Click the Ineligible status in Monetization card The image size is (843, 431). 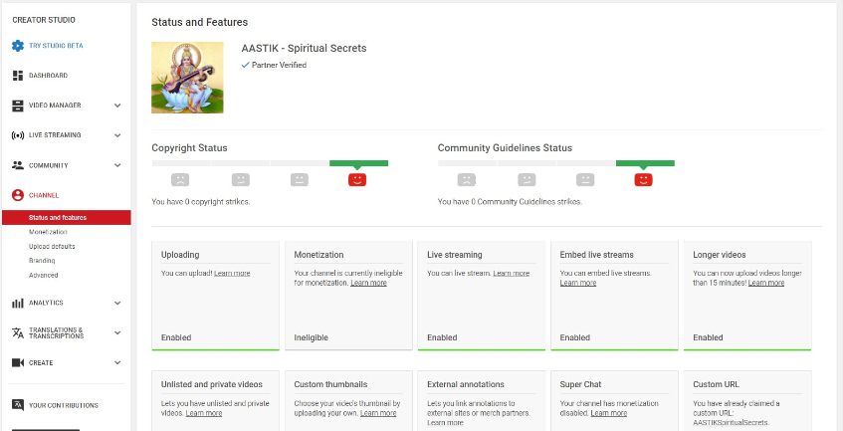(x=311, y=338)
